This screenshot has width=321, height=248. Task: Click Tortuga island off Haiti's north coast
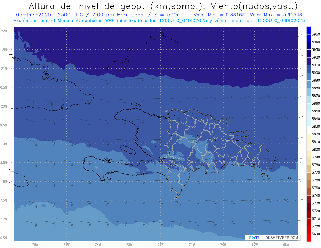pyautogui.click(x=135, y=105)
